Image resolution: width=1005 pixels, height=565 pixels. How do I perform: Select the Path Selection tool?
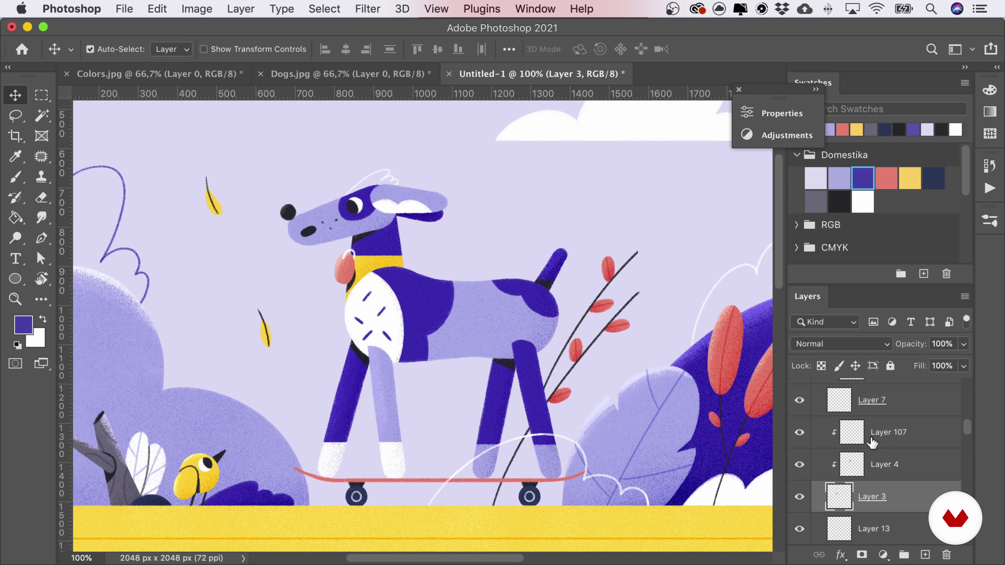tap(41, 258)
